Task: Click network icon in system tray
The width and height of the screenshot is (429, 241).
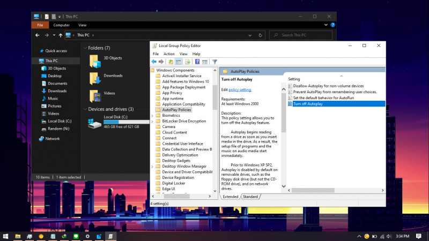Action: pos(382,236)
